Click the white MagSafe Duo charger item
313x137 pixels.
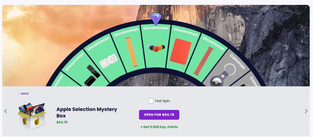[109, 61]
